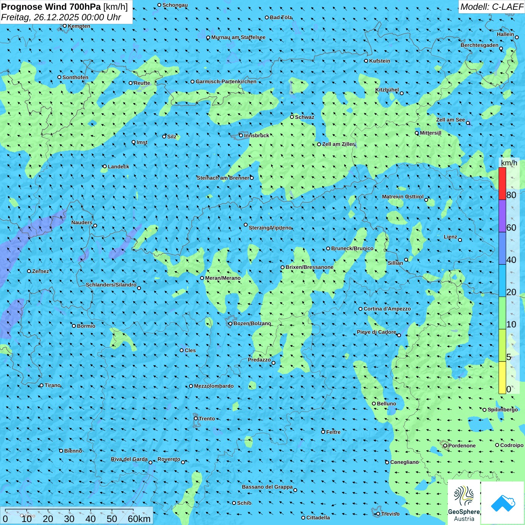Viewport: 525px width, 525px height.
Task: Click the green 10 km/h legend color
Action: (x=502, y=313)
